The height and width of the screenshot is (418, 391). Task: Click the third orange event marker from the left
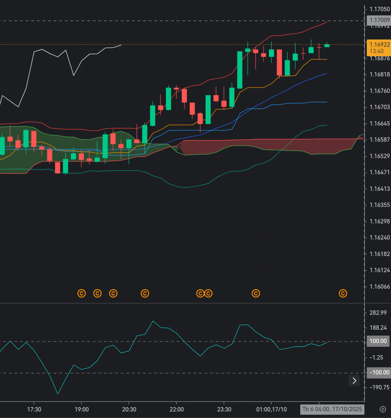coord(113,293)
